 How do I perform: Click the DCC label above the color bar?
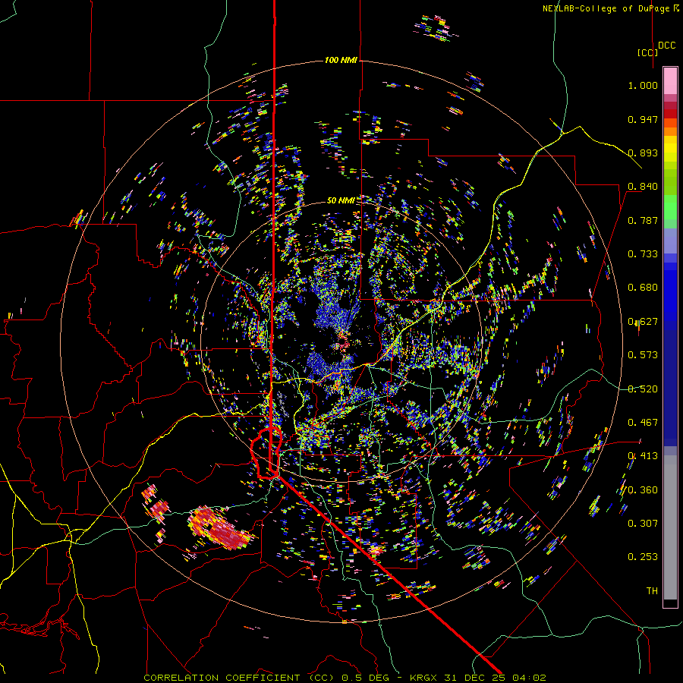tap(667, 45)
